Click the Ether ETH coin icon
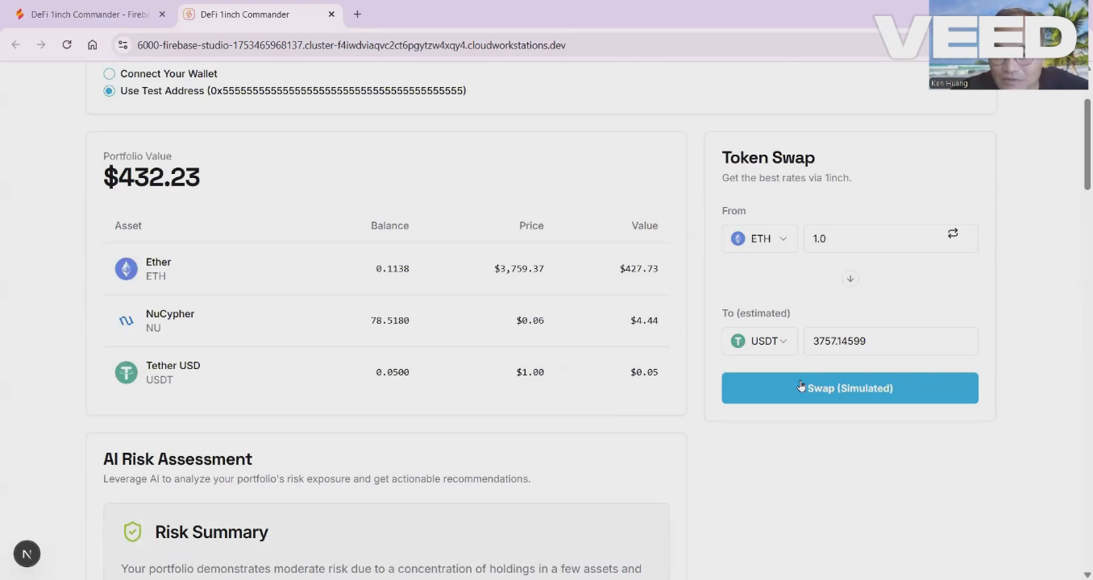 [126, 269]
